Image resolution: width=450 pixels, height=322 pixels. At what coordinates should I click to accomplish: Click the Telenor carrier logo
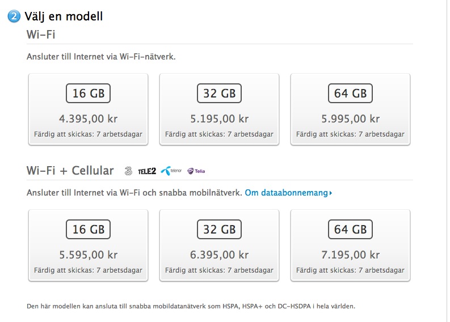pos(171,171)
